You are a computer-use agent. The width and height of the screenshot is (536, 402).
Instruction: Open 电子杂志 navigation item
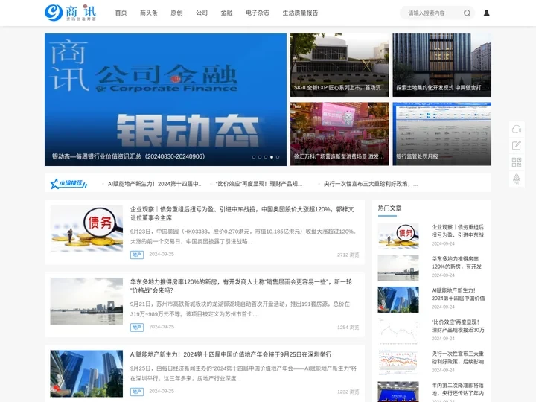[x=258, y=13]
